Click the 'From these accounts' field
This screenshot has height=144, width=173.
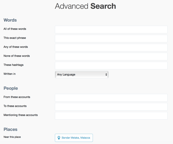pos(111,98)
